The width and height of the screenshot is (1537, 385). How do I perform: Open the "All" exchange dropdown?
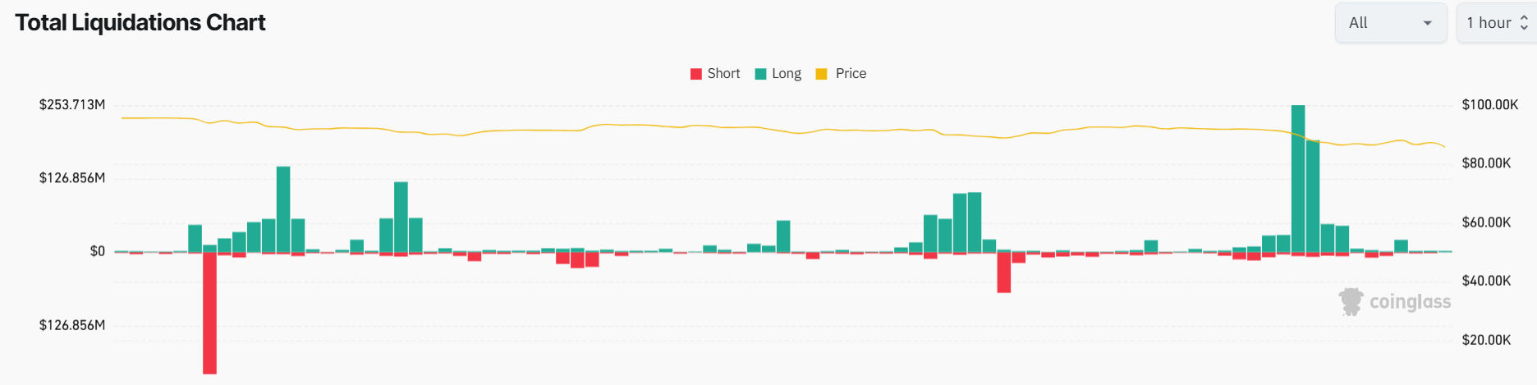coord(1389,23)
